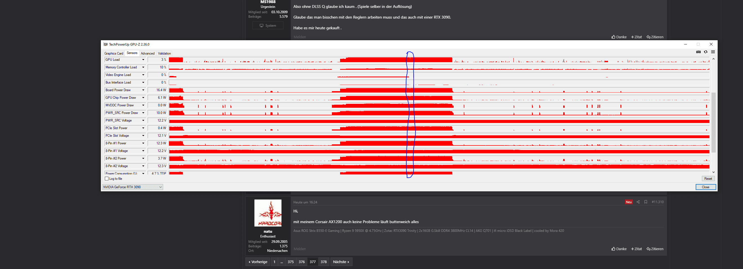Open MS1988's user profile name link

(x=268, y=2)
